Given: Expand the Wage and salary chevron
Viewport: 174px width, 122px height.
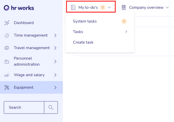Looking at the screenshot, I should click(x=55, y=75).
